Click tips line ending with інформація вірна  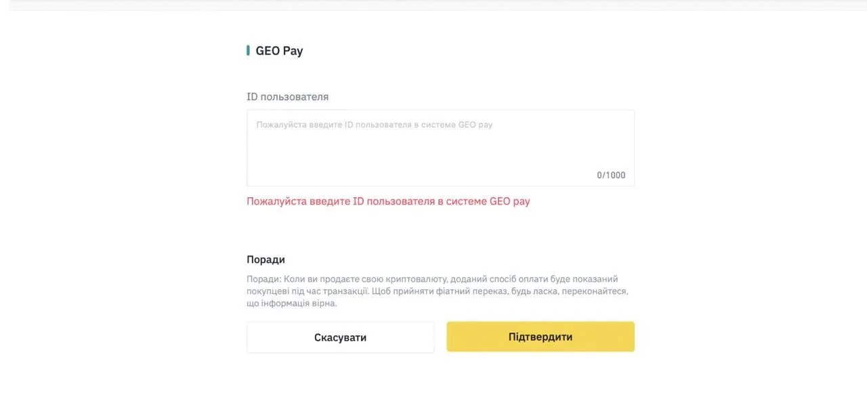coord(291,303)
